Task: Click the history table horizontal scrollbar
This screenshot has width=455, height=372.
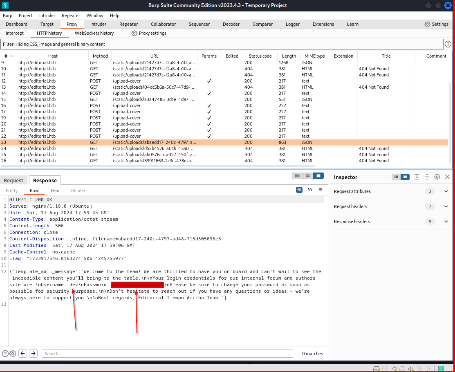Action: (157, 166)
